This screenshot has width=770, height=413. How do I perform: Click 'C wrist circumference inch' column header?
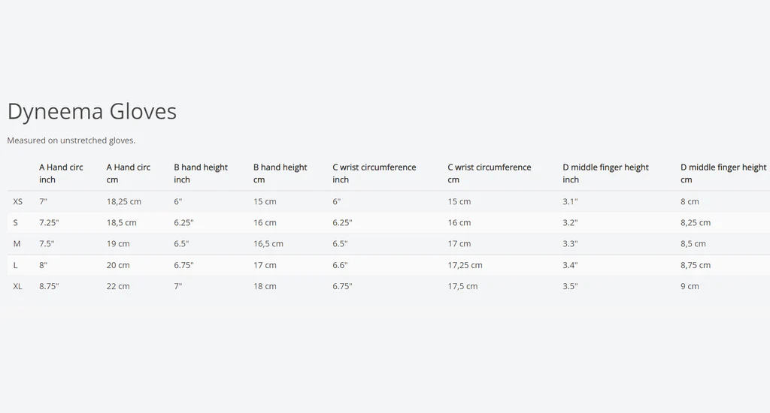coord(374,173)
